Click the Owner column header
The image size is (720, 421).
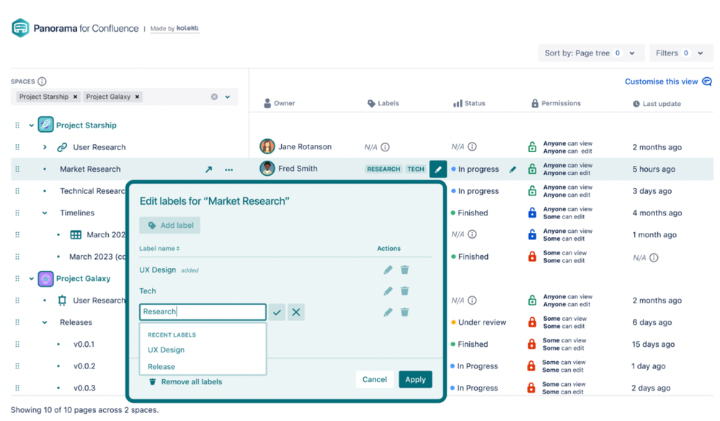tap(279, 103)
